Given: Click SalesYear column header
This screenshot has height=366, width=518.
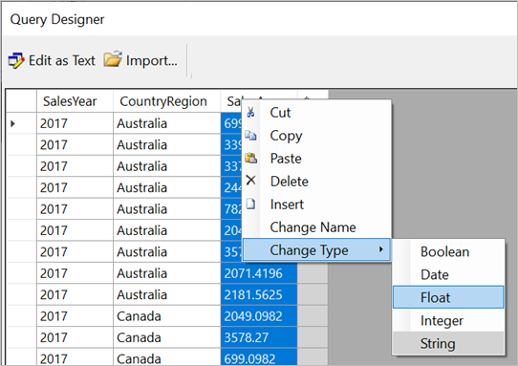Looking at the screenshot, I should pos(75,101).
